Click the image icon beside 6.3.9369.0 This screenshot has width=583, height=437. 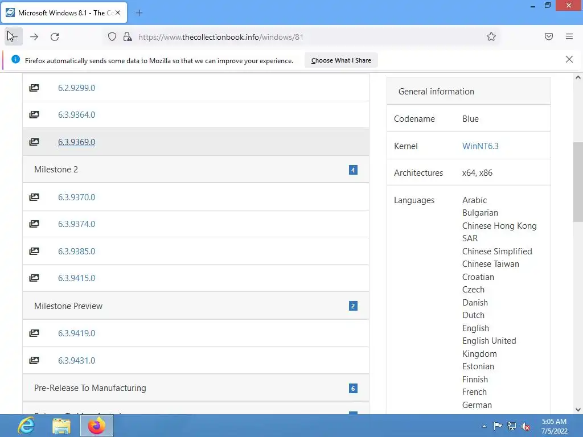coord(34,142)
